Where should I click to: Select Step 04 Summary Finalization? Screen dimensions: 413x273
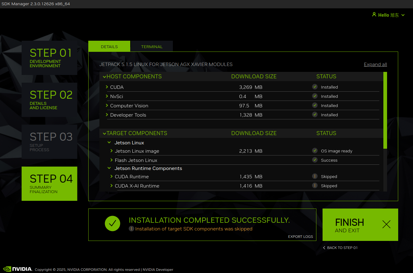49,184
